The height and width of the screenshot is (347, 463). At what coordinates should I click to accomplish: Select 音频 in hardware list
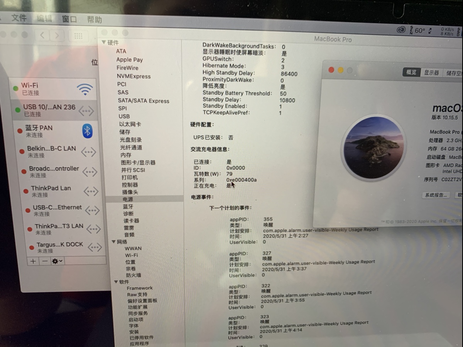tap(129, 234)
